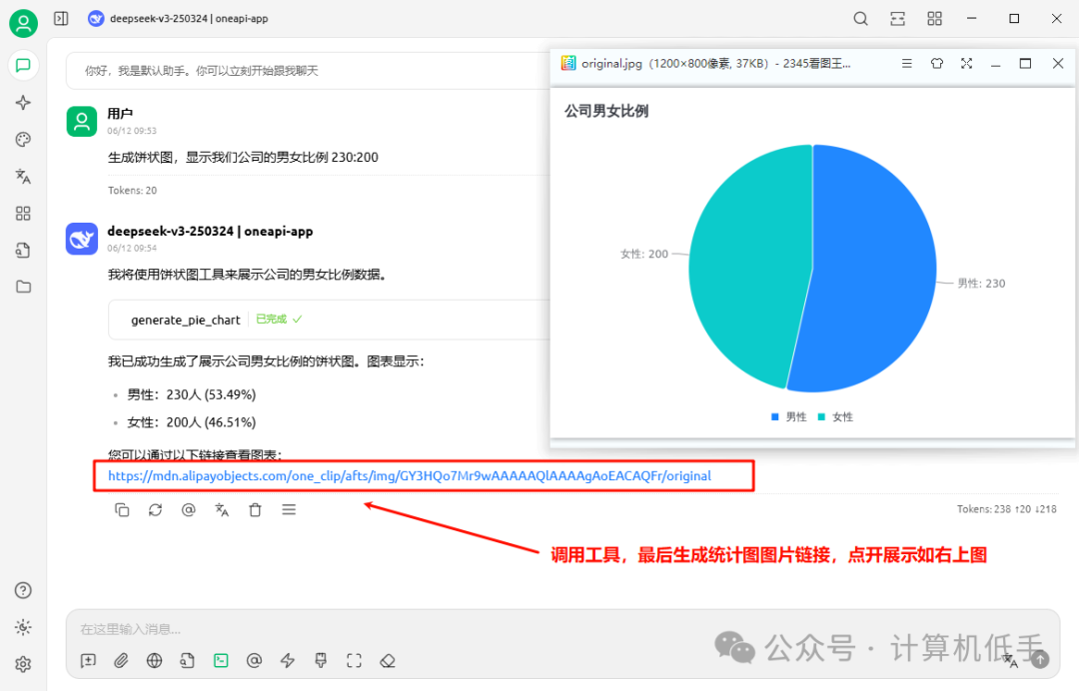
Task: Open the chat assistants sidebar panel
Action: (x=23, y=65)
